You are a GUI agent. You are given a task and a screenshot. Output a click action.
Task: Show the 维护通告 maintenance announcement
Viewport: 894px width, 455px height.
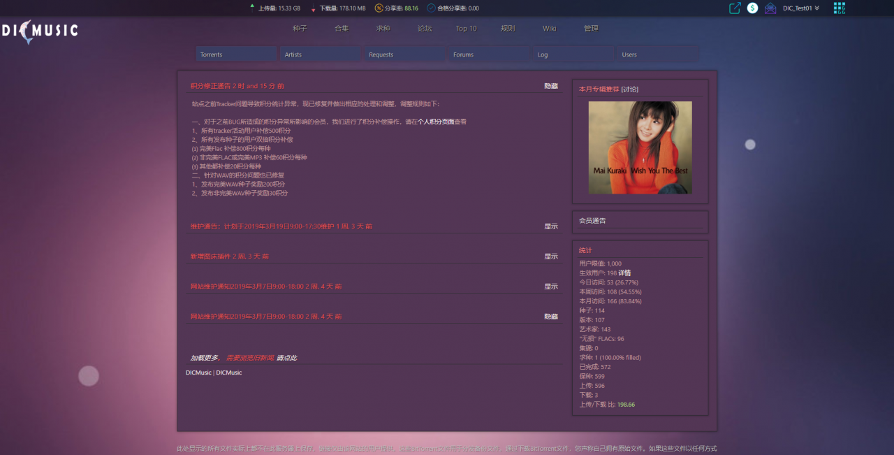click(x=551, y=226)
